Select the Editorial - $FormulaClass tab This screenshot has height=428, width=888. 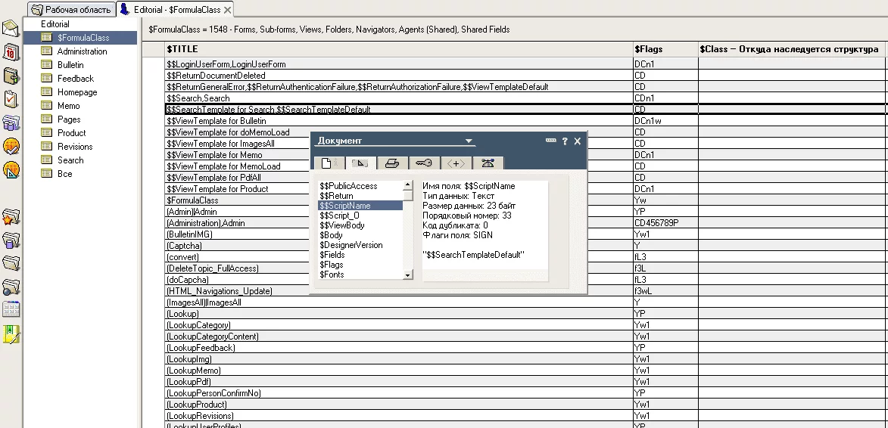[x=176, y=10]
